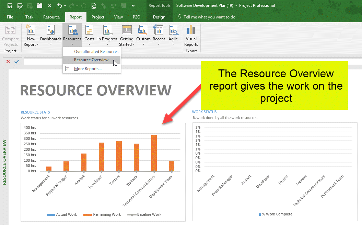Image resolution: width=362 pixels, height=225 pixels.
Task: Select Overallocated Resources from the menu
Action: pos(96,52)
